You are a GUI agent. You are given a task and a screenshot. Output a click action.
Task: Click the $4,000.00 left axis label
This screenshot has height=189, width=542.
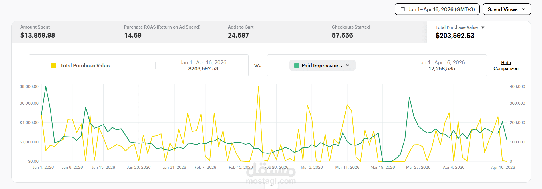pyautogui.click(x=29, y=123)
